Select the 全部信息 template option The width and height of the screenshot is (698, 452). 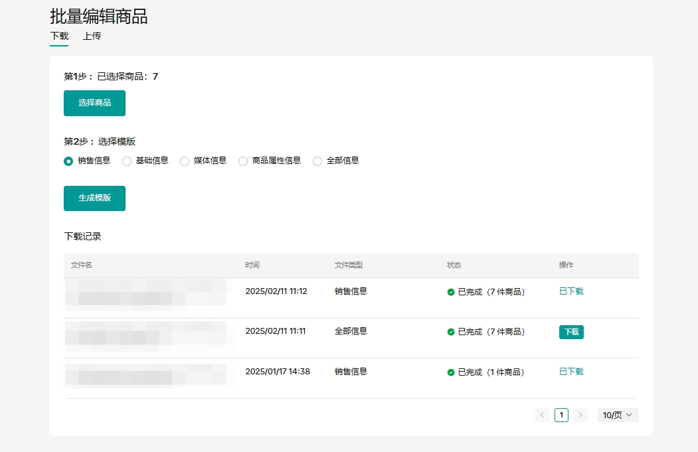(317, 161)
